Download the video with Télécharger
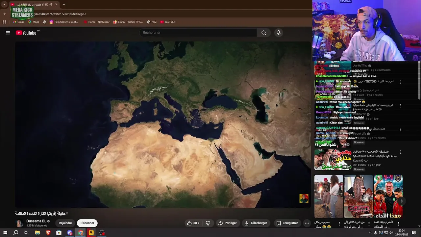 [256, 223]
